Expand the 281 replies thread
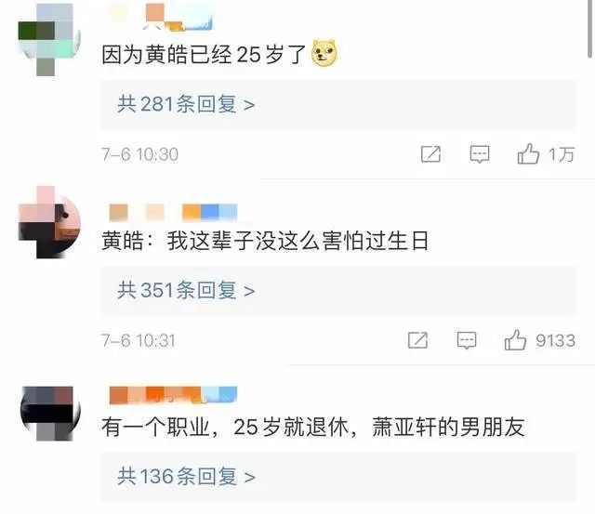 coord(186,104)
